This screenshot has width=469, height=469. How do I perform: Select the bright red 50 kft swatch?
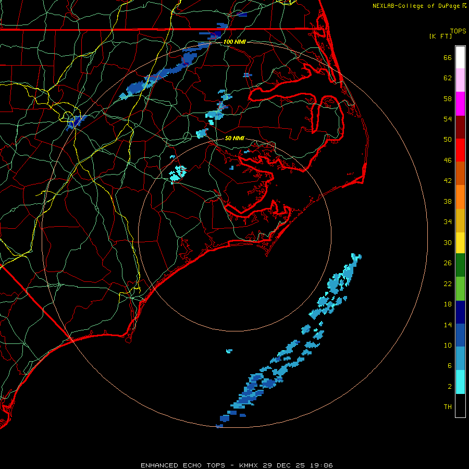460,150
